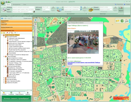This screenshot has width=131, height=102.
Task: Select НКЦ-КАЗАНЬ tree item
Action: 12,53
